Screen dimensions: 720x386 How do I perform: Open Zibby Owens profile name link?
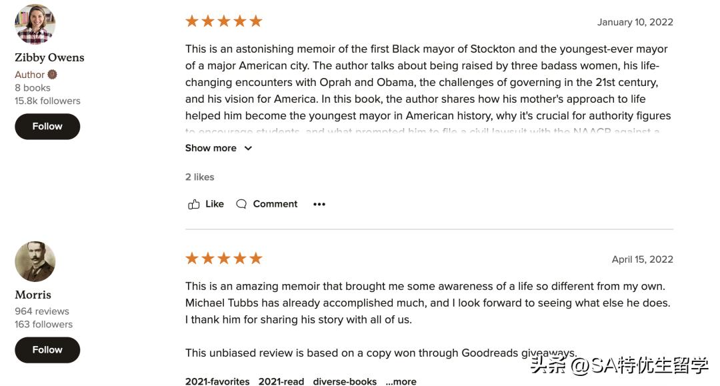point(49,57)
